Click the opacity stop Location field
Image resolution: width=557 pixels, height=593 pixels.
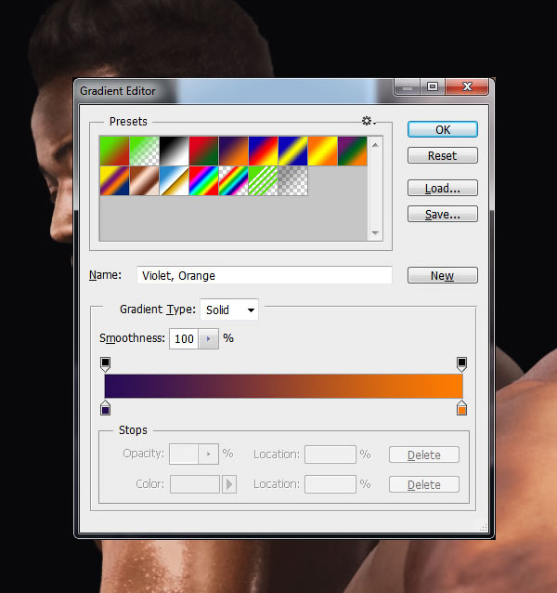click(x=330, y=455)
